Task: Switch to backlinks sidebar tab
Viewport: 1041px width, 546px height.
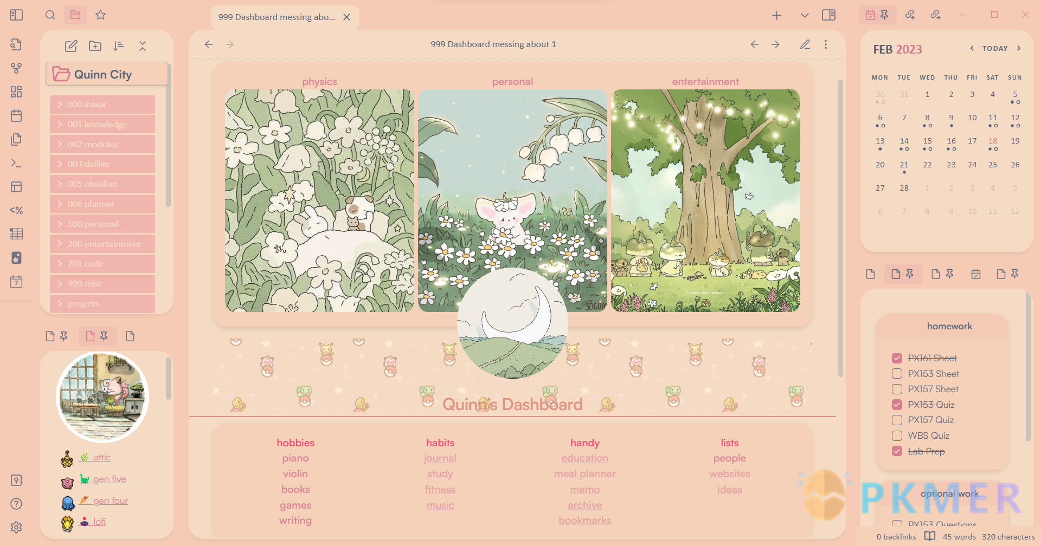Action: [910, 15]
